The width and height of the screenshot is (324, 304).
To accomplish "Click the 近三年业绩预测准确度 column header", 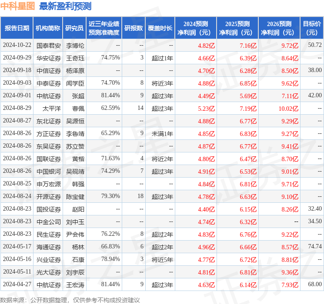I will [x=104, y=28].
